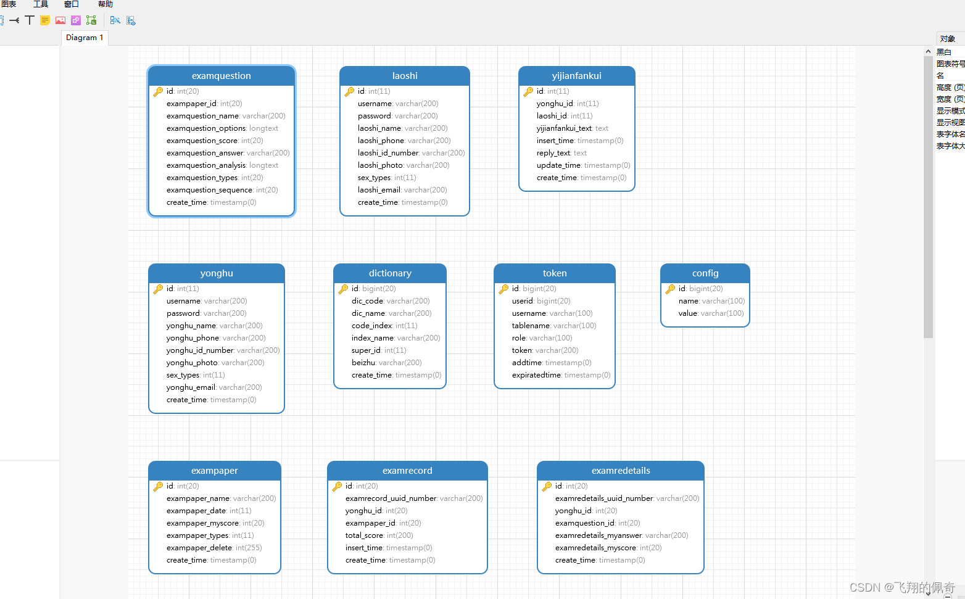Click the beizhu field in dictionary
The image size is (965, 599).
[387, 363]
